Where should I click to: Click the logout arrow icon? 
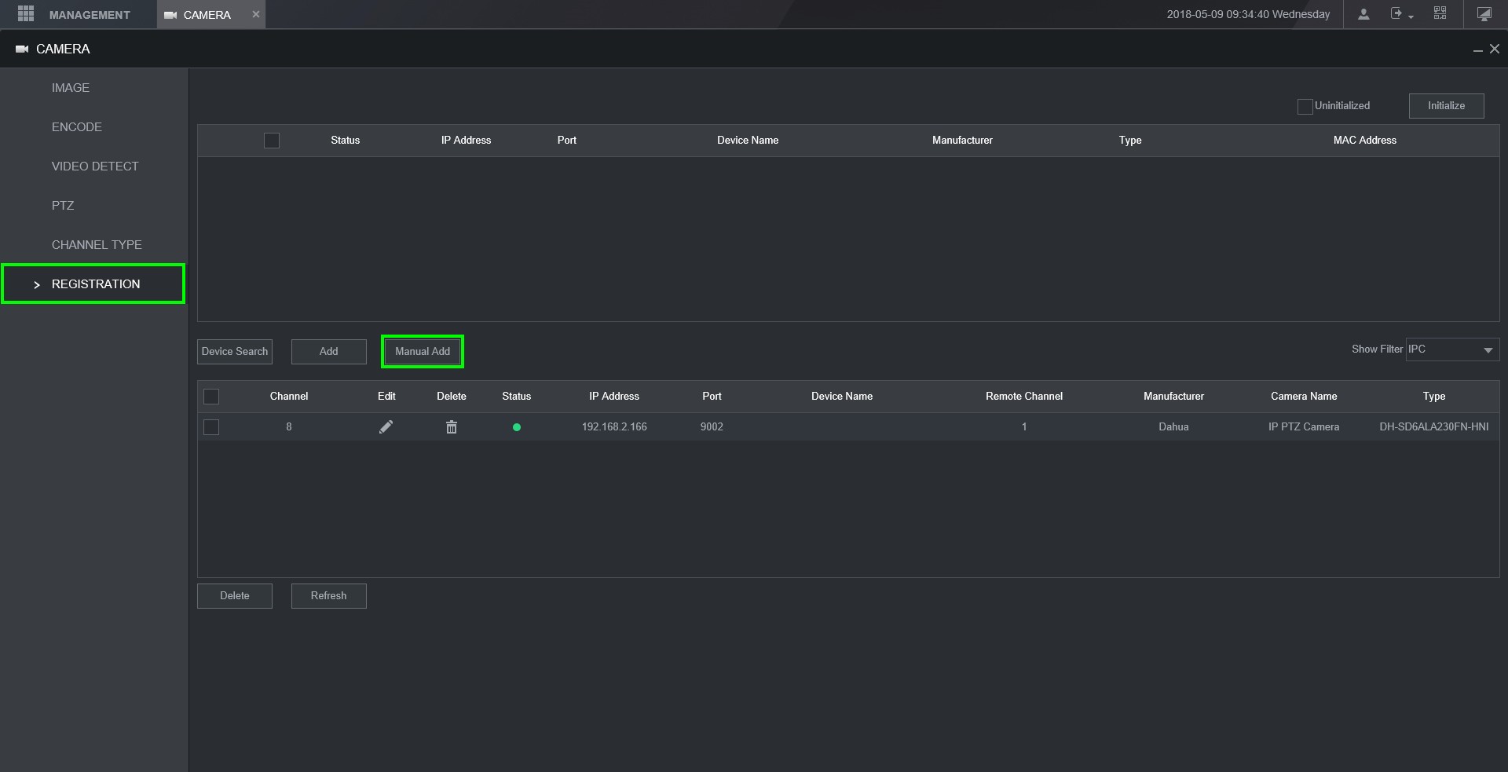pos(1396,13)
